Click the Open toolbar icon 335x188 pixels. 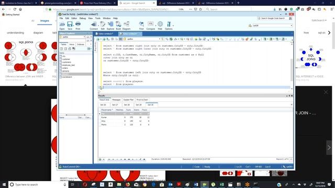62,26
